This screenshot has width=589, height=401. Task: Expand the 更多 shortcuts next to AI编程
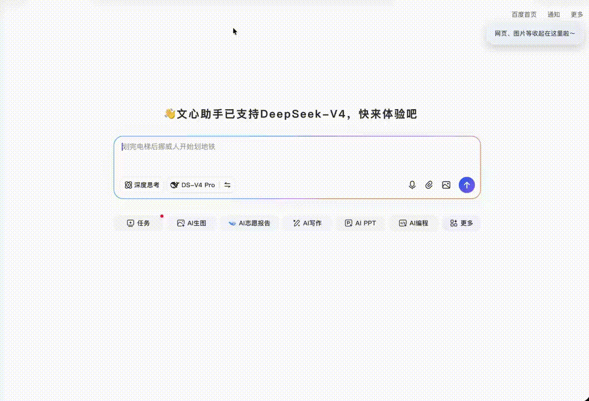pos(462,223)
